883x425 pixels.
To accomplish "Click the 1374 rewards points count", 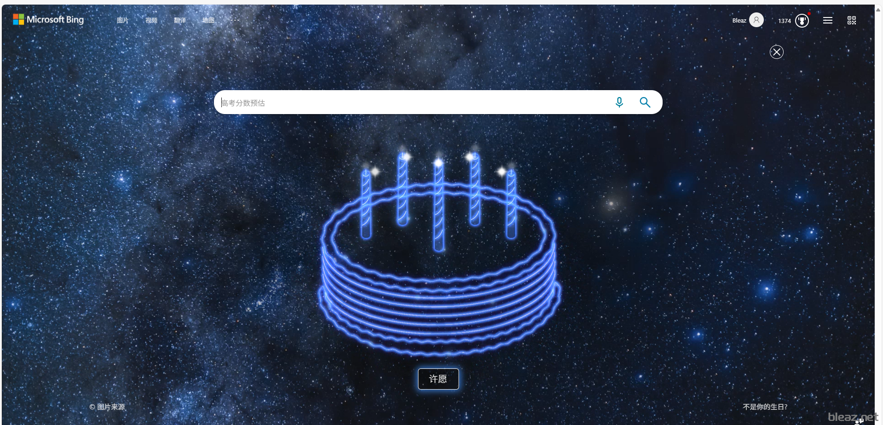I will 785,21.
